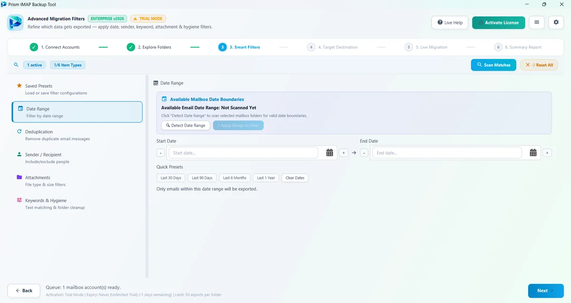Open End Date calendar picker icon
The image size is (571, 303).
(533, 153)
